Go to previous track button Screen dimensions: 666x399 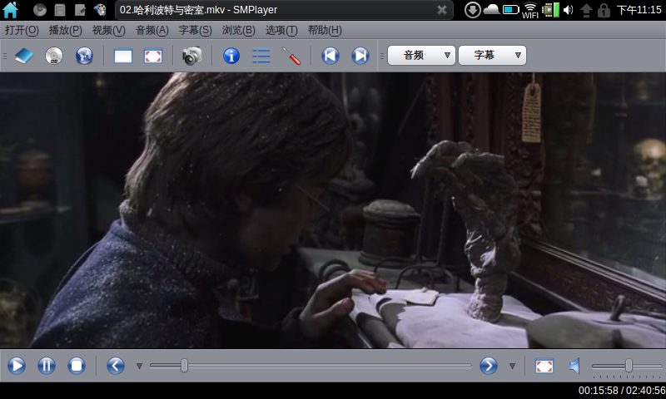330,56
